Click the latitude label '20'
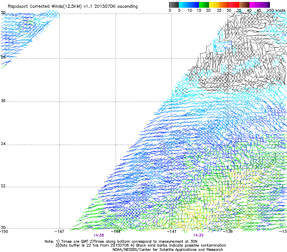Viewport: 287px width, 252px height. click(x=3, y=228)
